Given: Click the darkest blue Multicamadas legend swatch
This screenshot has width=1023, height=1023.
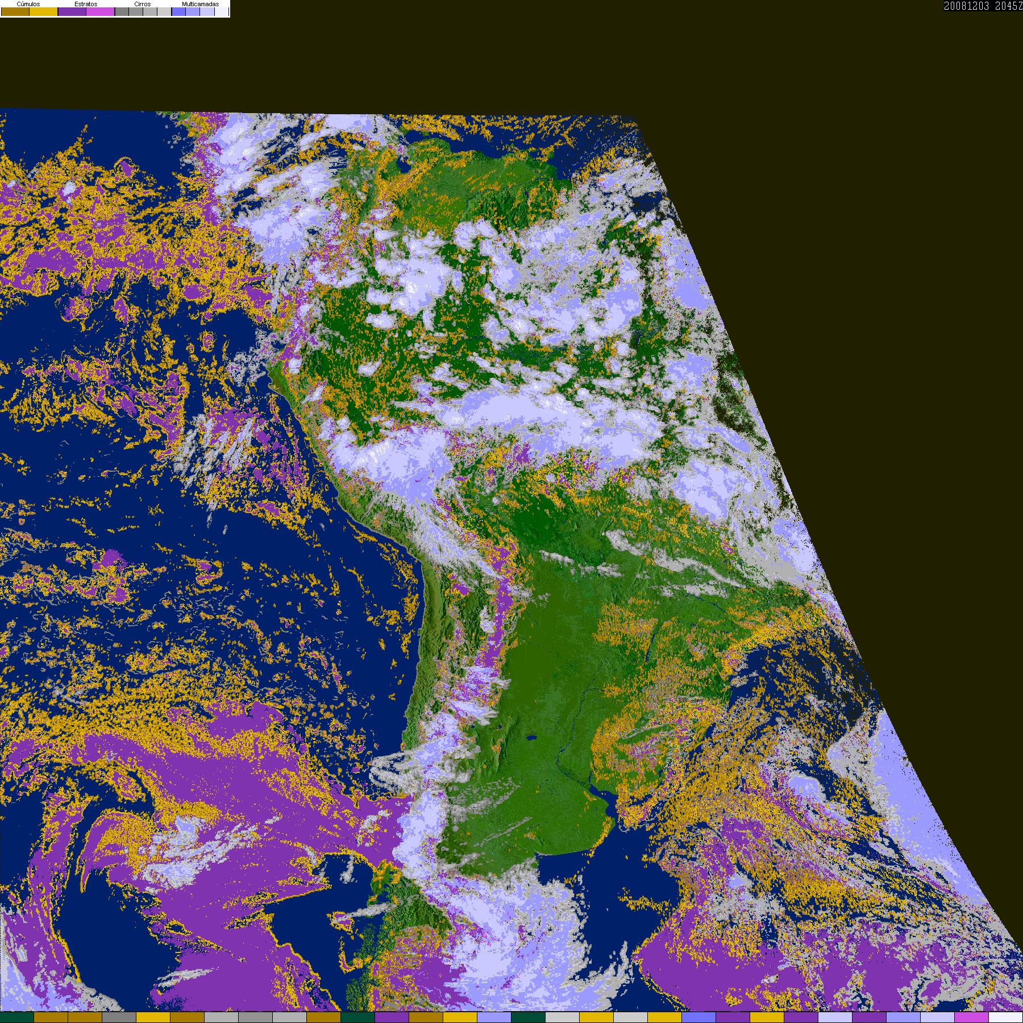Looking at the screenshot, I should pyautogui.click(x=178, y=12).
